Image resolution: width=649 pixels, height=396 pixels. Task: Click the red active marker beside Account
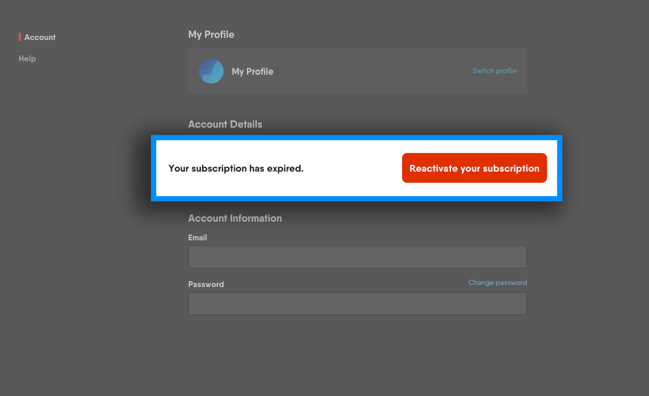(20, 37)
